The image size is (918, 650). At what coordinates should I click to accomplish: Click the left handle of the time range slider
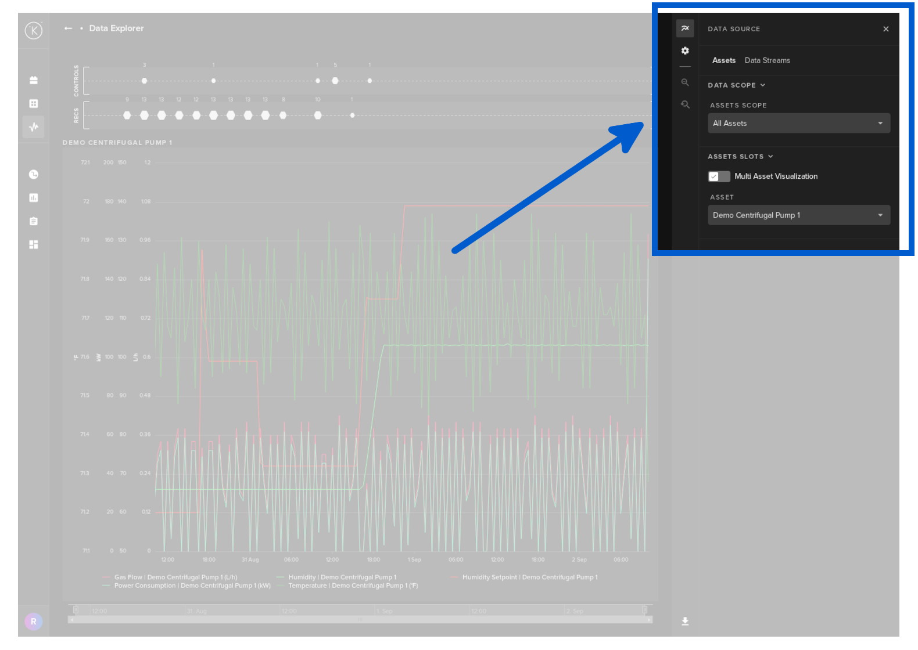[x=76, y=610]
